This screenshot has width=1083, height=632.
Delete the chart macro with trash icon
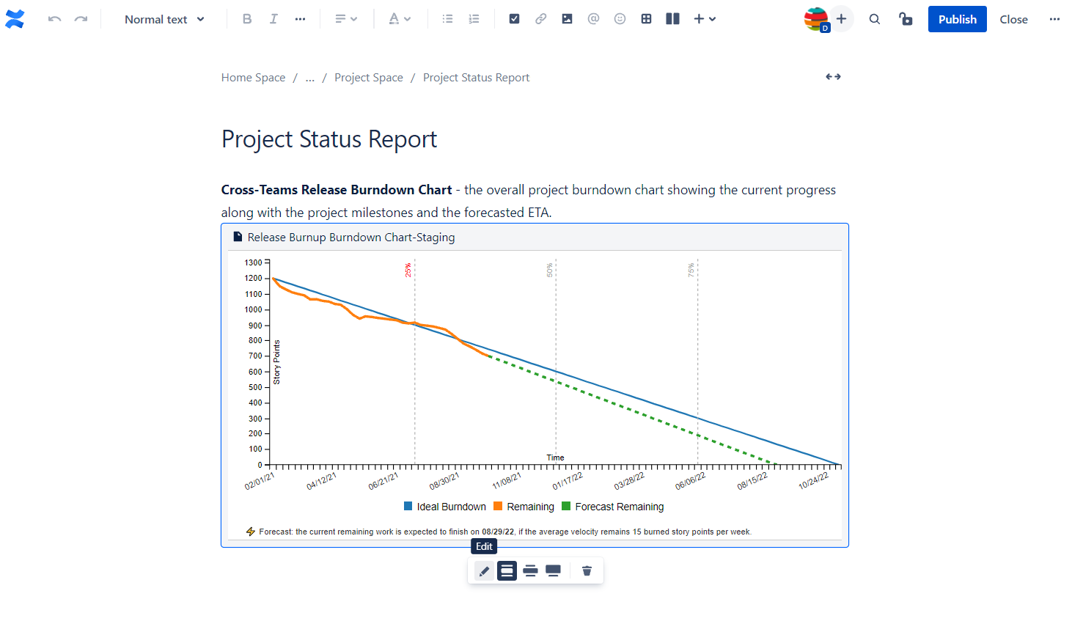pos(587,570)
